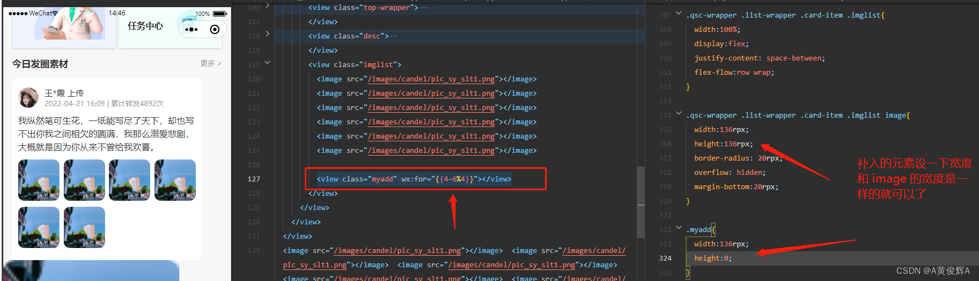Expand the folded top-wrapper view block
The image size is (979, 281).
point(267,5)
